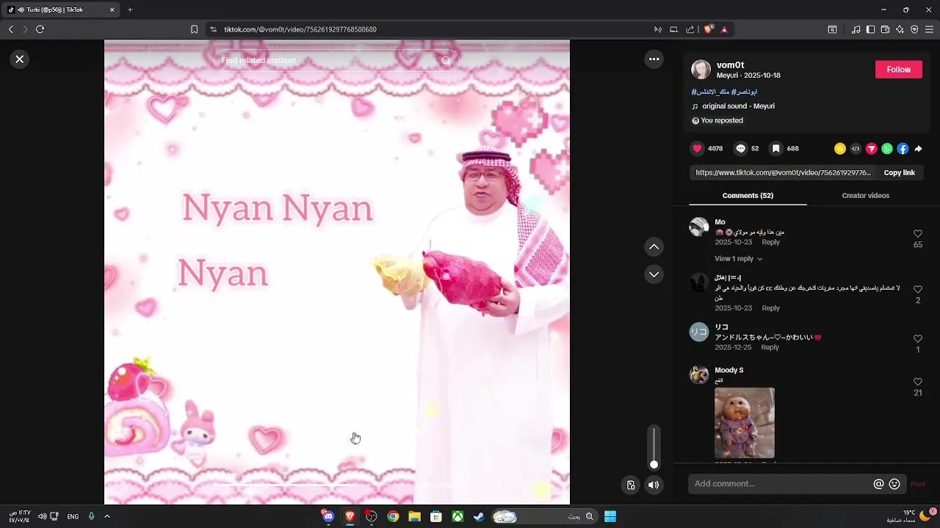Open Brave Rewards triangle icon
The image size is (940, 528).
pos(724,29)
